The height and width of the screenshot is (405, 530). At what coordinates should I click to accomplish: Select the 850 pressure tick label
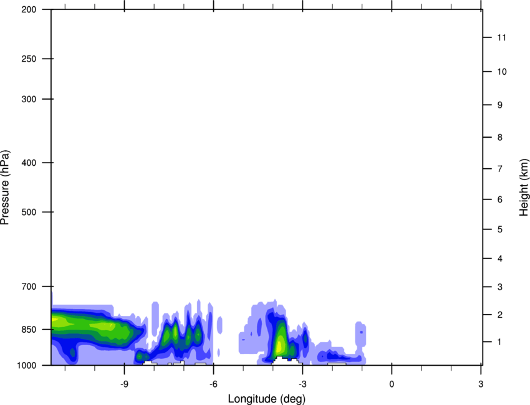click(x=29, y=330)
